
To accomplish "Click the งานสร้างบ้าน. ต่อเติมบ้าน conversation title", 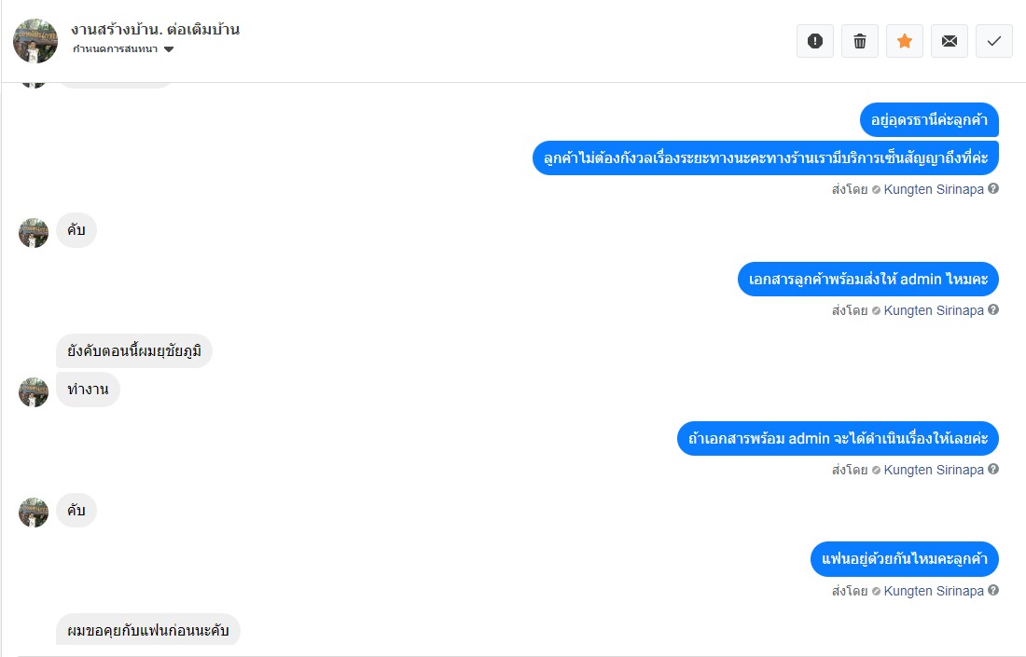I will (155, 30).
